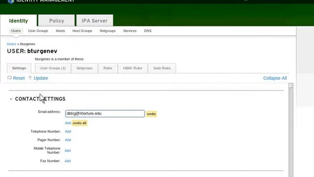This screenshot has width=314, height=177.
Task: Select the Users submenu item
Action: [16, 30]
